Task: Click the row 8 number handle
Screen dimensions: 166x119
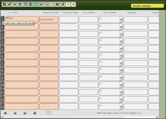Action: [x=2, y=70]
